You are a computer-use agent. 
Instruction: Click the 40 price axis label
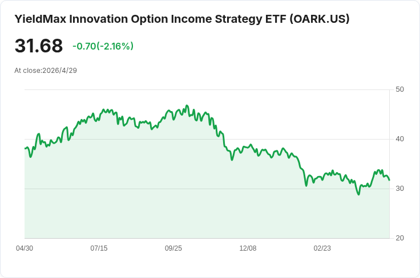[399, 139]
